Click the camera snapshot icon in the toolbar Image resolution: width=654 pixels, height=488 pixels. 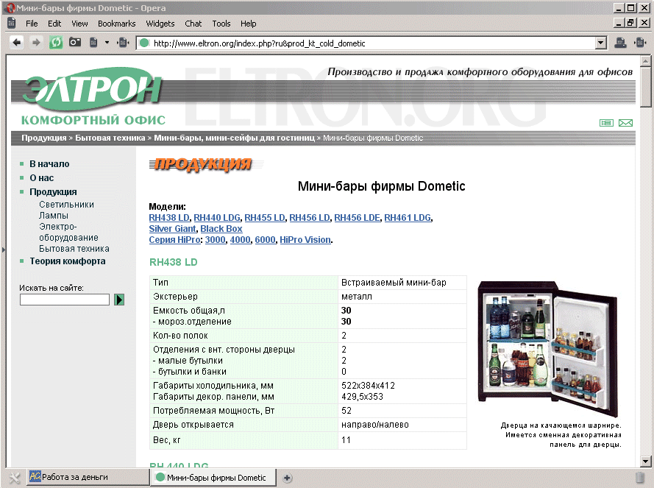(75, 42)
